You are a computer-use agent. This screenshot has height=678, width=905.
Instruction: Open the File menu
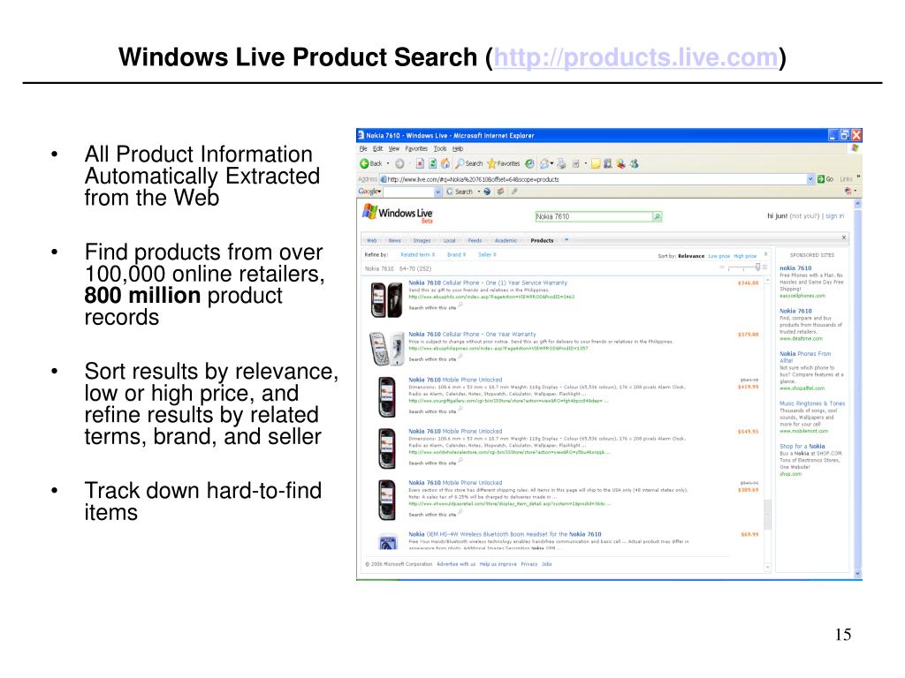click(x=363, y=148)
